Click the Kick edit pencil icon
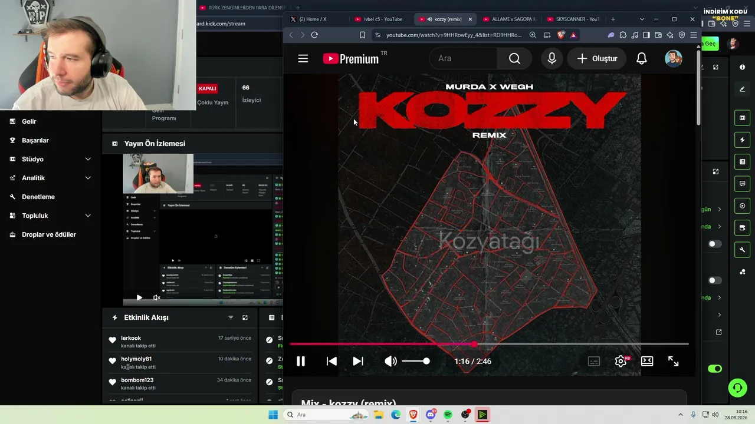 [x=742, y=90]
